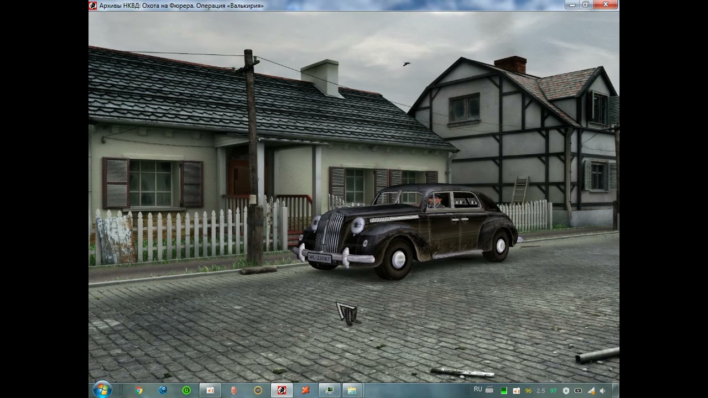Image resolution: width=708 pixels, height=398 pixels.
Task: Click the Show Desktop strip on taskbar
Action: [616, 390]
